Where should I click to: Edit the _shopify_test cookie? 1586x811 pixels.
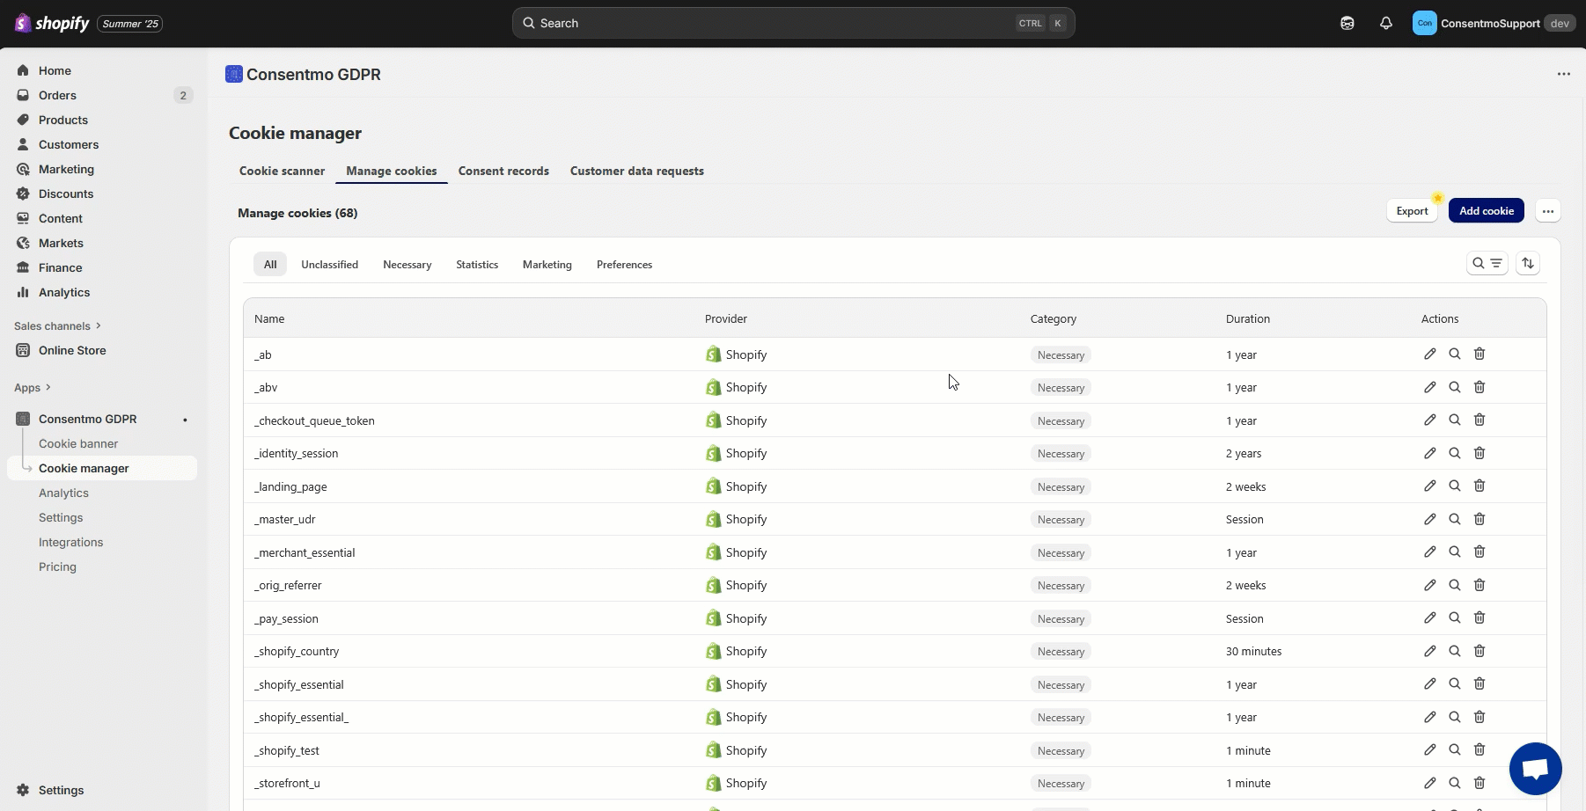[x=1430, y=749]
